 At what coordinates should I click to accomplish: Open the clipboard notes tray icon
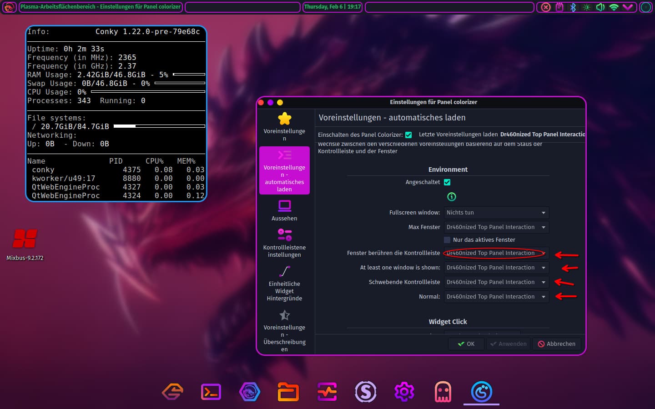pyautogui.click(x=559, y=7)
